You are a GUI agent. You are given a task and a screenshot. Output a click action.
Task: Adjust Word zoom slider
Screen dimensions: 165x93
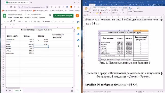point(153,92)
